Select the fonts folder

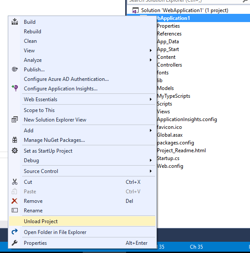click(162, 73)
